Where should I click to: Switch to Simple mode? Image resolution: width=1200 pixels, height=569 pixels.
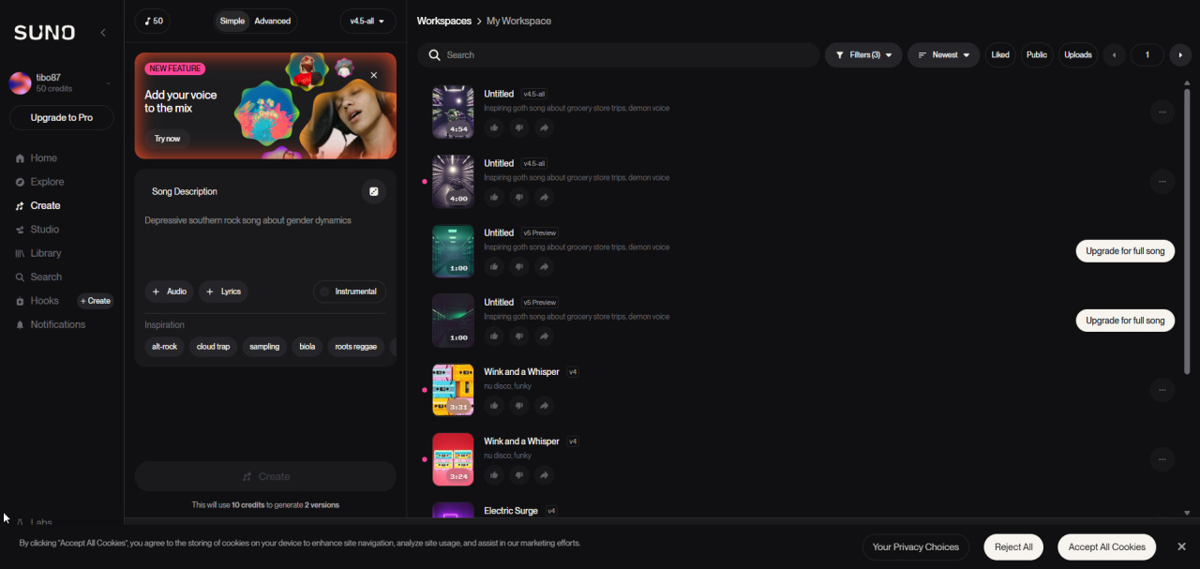click(x=232, y=21)
